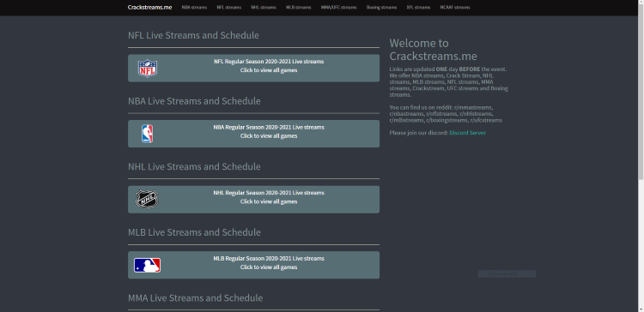
Task: Follow the Discord Server link
Action: point(467,133)
